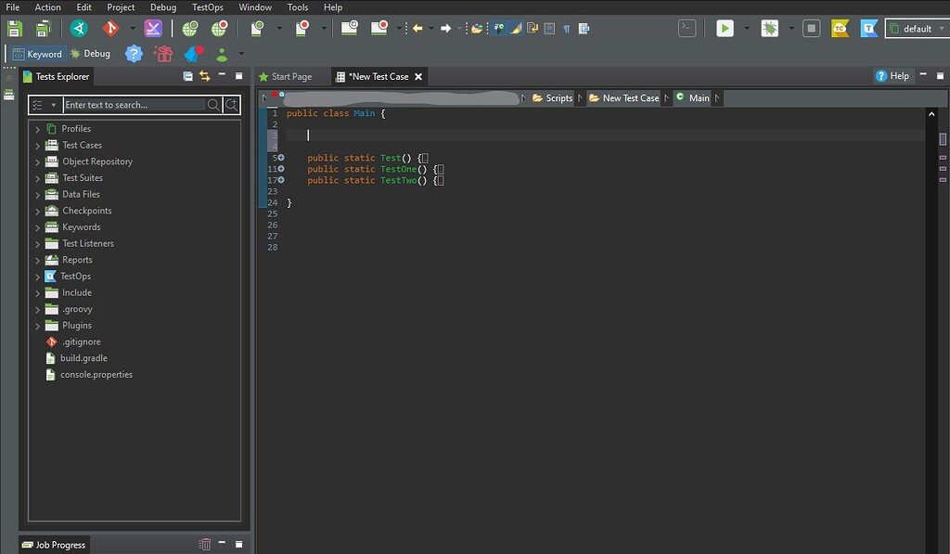The height and width of the screenshot is (554, 950).
Task: Start a debug session using the bug icon
Action: [769, 28]
